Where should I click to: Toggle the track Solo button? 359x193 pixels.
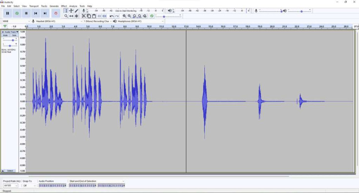click(x=14, y=35)
